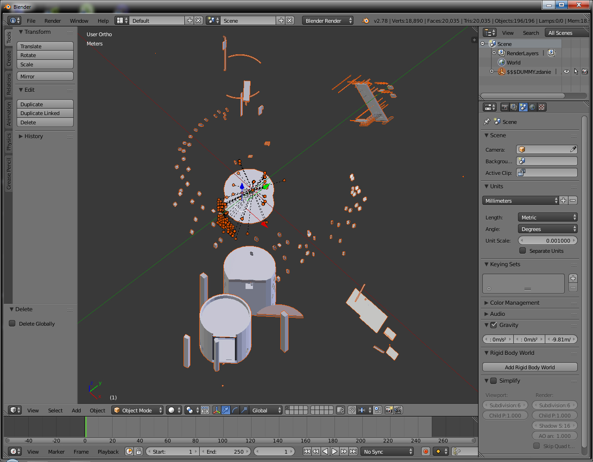Viewport: 593px width, 462px height.
Task: Click the camera eyedropper picker icon
Action: (573, 149)
